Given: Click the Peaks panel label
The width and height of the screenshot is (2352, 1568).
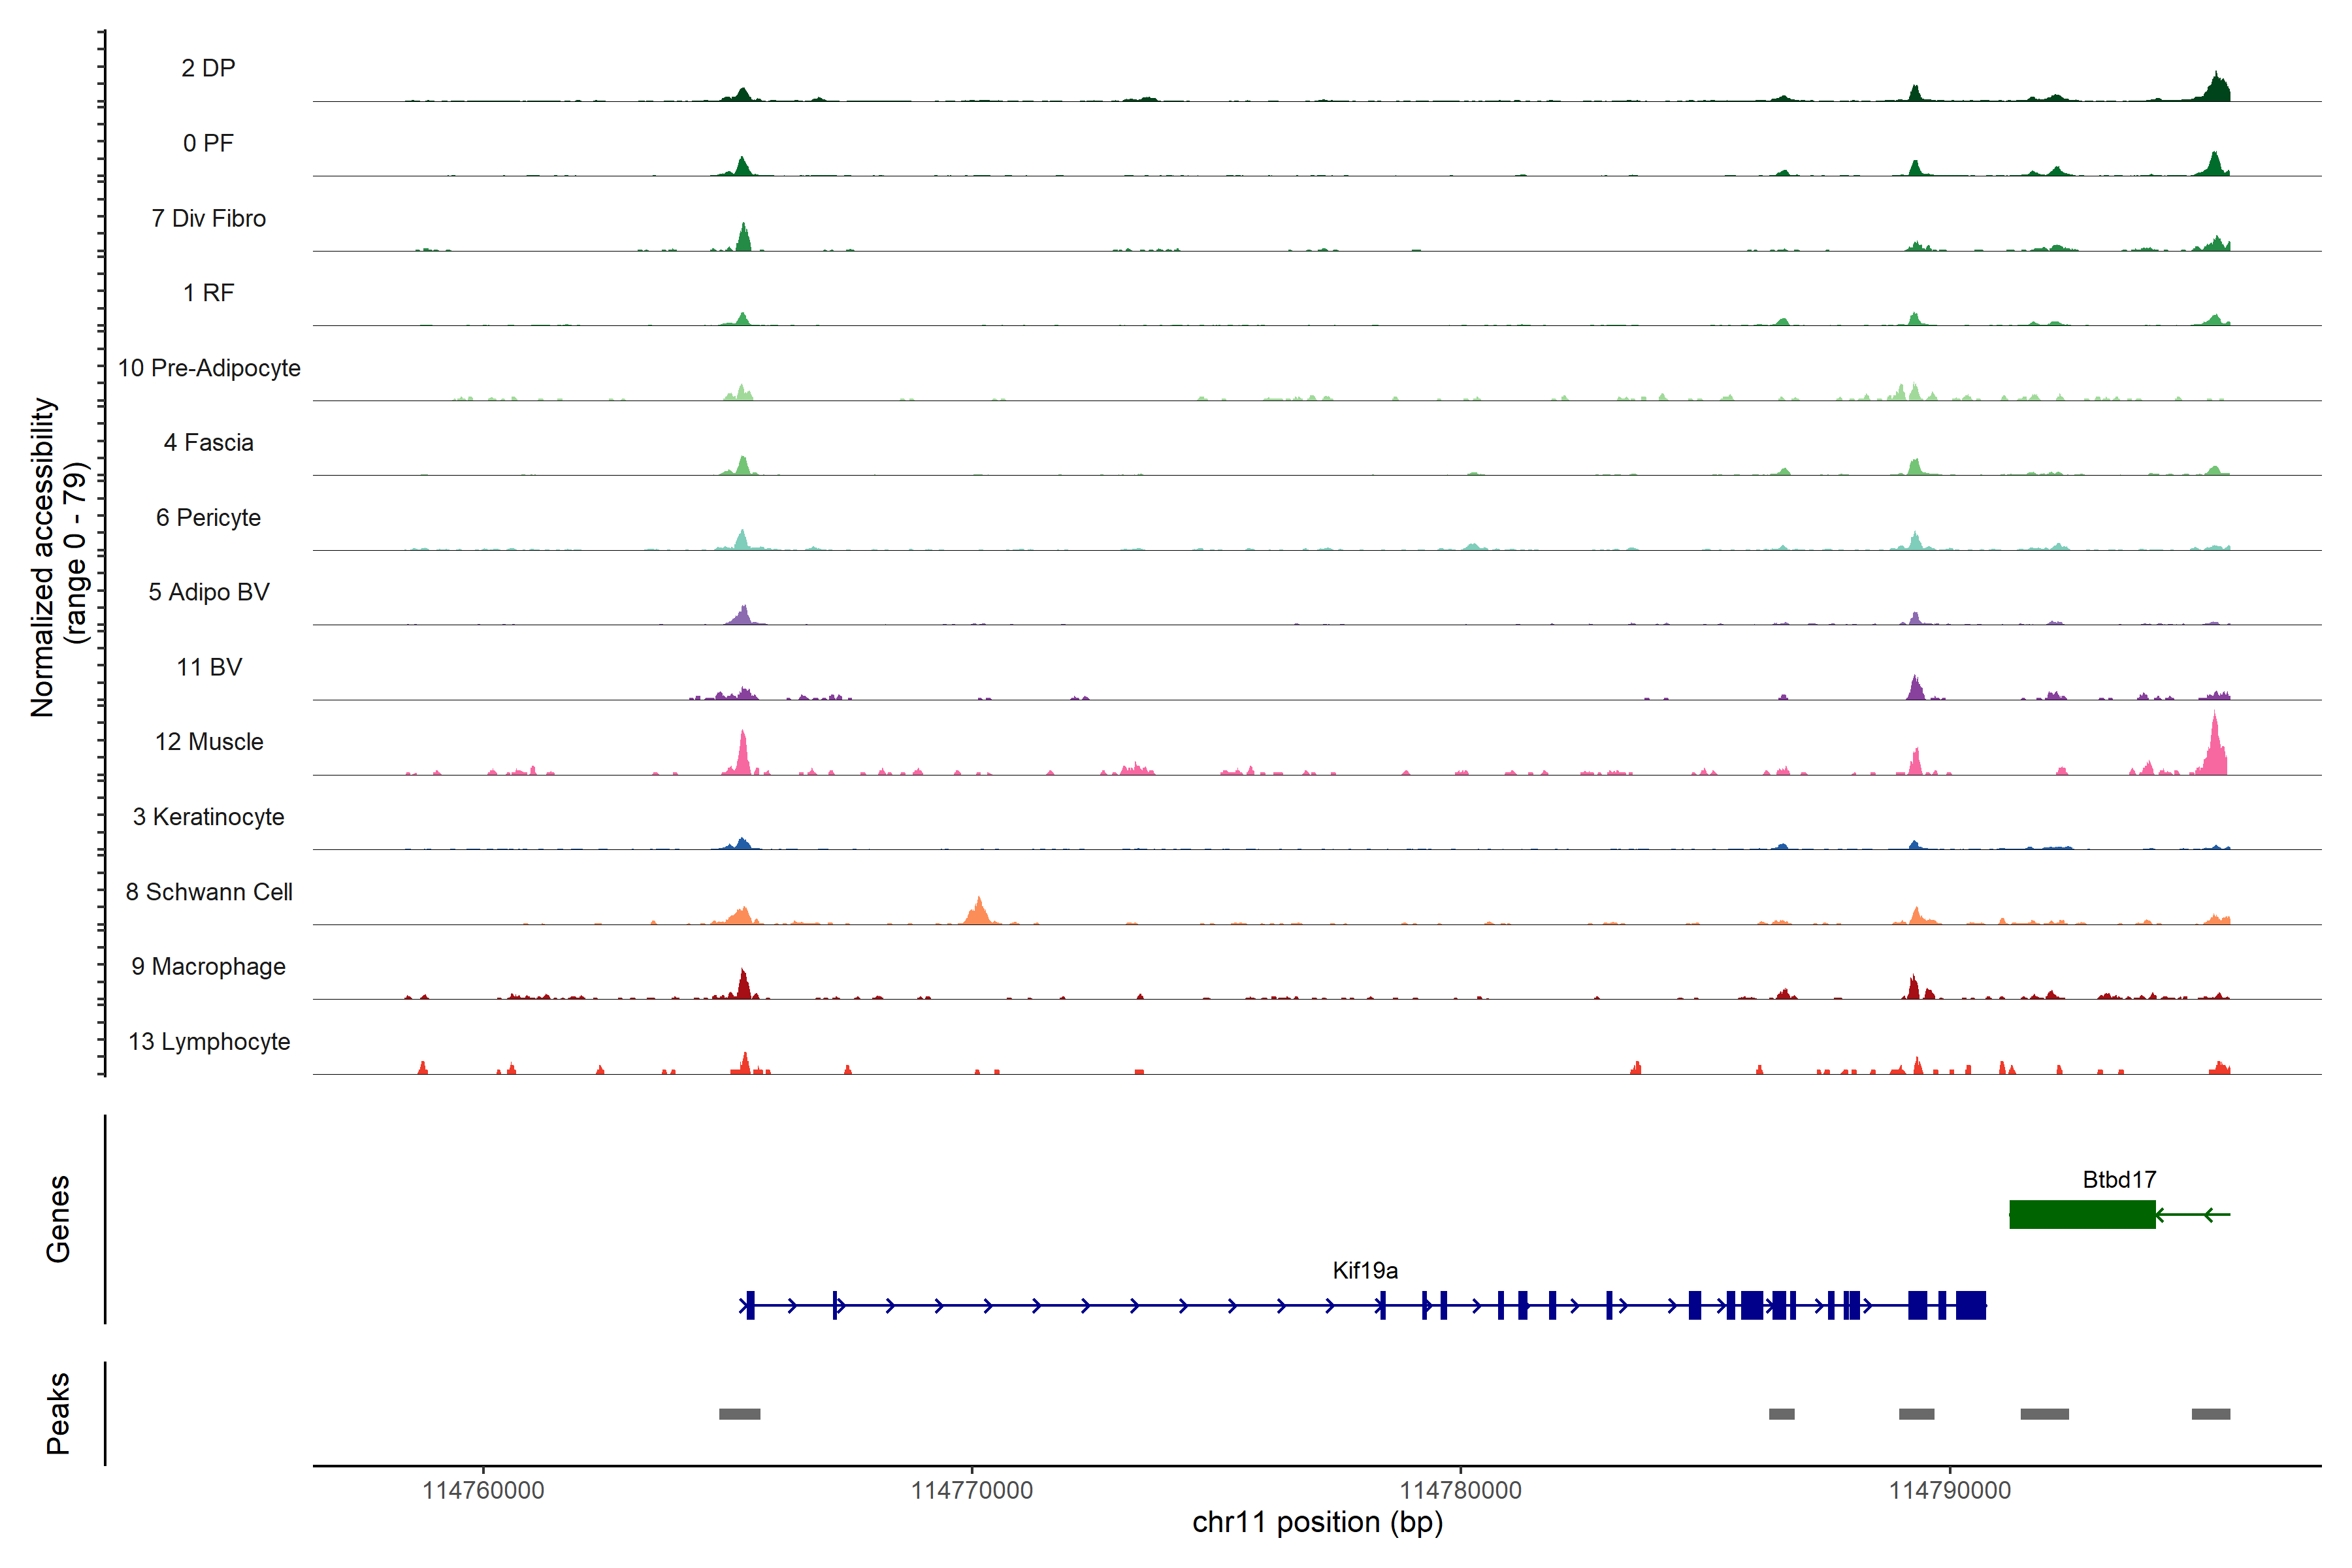Looking at the screenshot, I should (x=58, y=1413).
